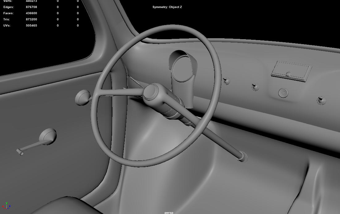
Task: Select the far-right dashboard toggle knob
Action: point(321,101)
